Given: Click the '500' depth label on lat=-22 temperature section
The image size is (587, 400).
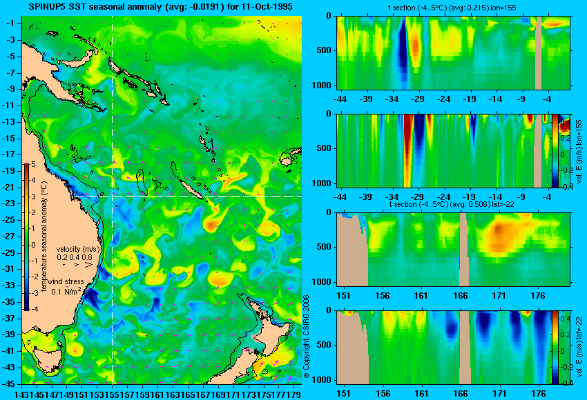Looking at the screenshot, I should point(324,247).
